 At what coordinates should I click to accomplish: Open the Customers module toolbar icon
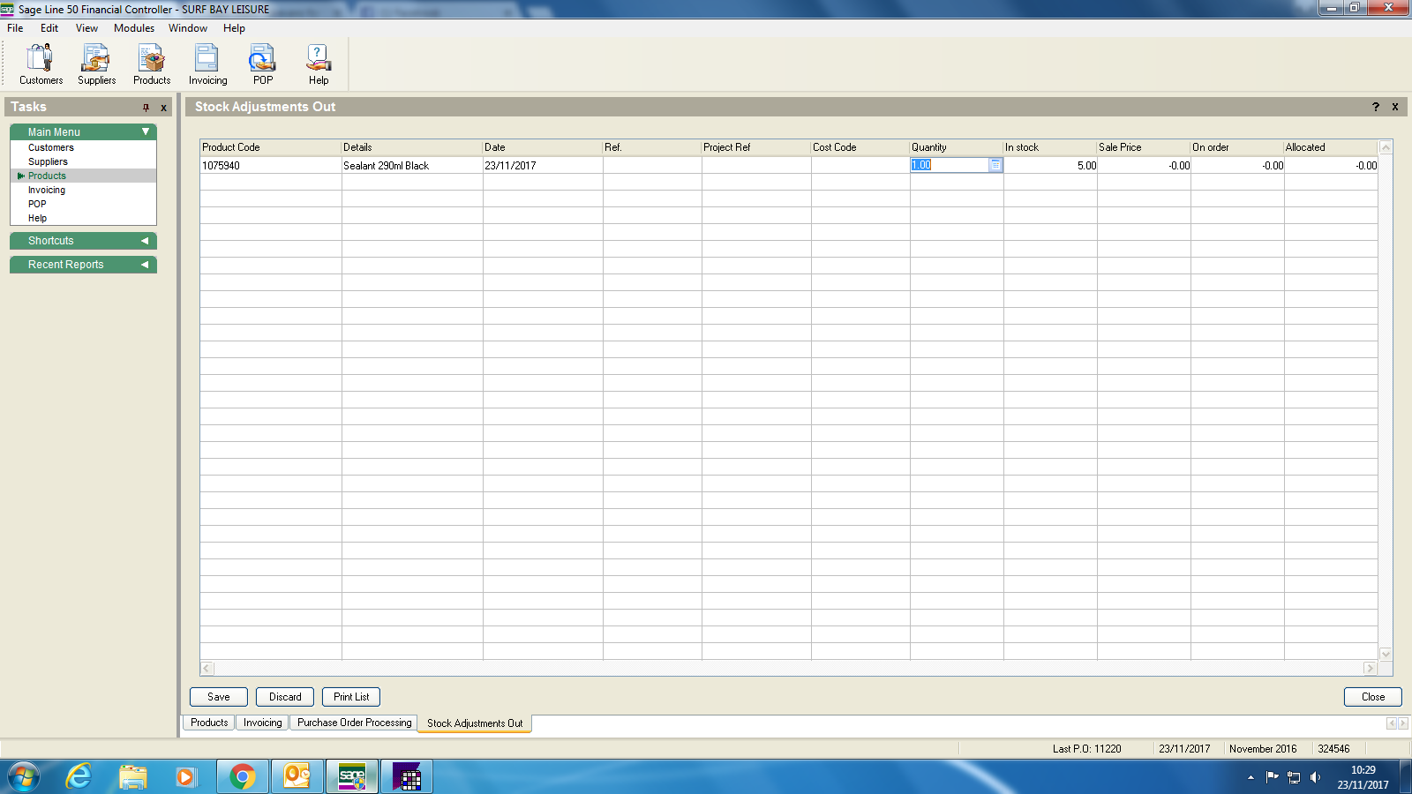click(41, 64)
